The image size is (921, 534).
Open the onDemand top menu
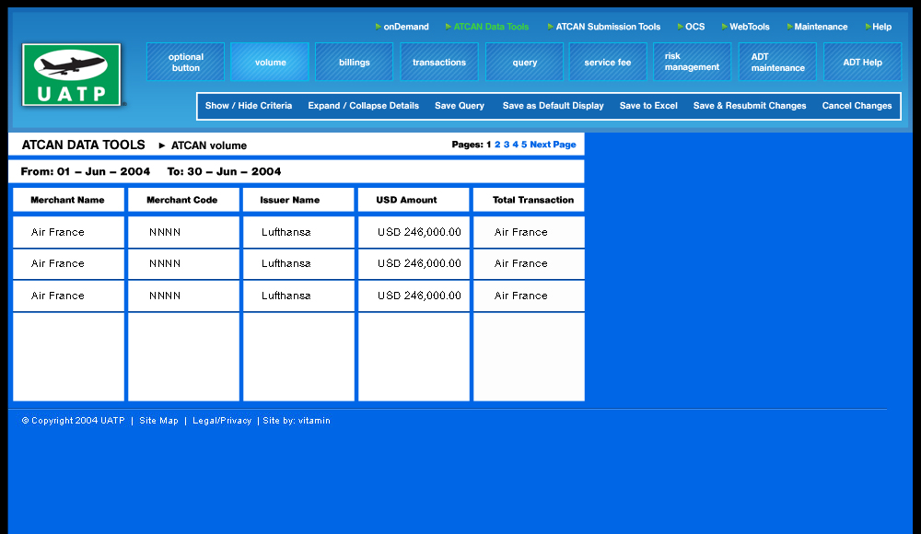[405, 27]
